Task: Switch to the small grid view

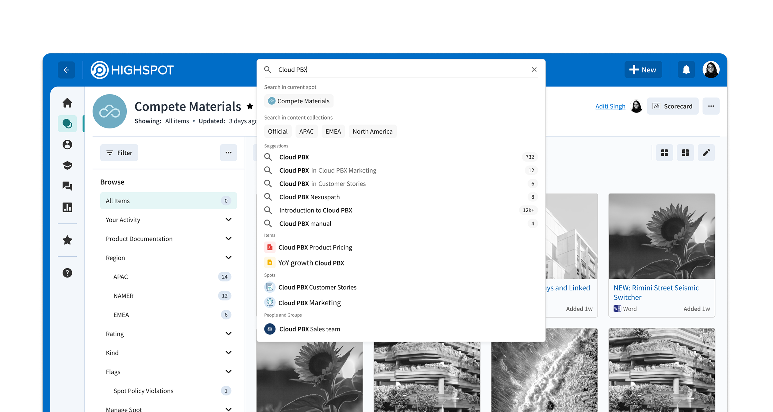Action: tap(664, 153)
